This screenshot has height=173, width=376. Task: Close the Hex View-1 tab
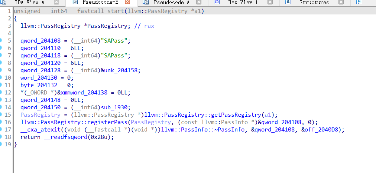[270, 2]
